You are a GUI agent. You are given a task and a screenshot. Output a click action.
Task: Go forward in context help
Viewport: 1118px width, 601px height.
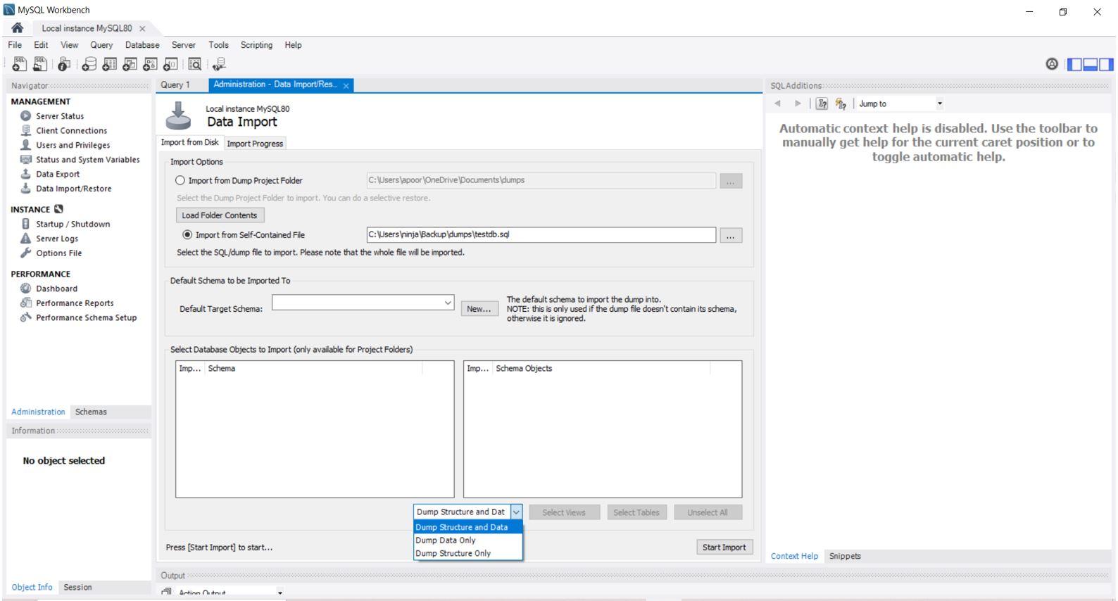pos(798,103)
